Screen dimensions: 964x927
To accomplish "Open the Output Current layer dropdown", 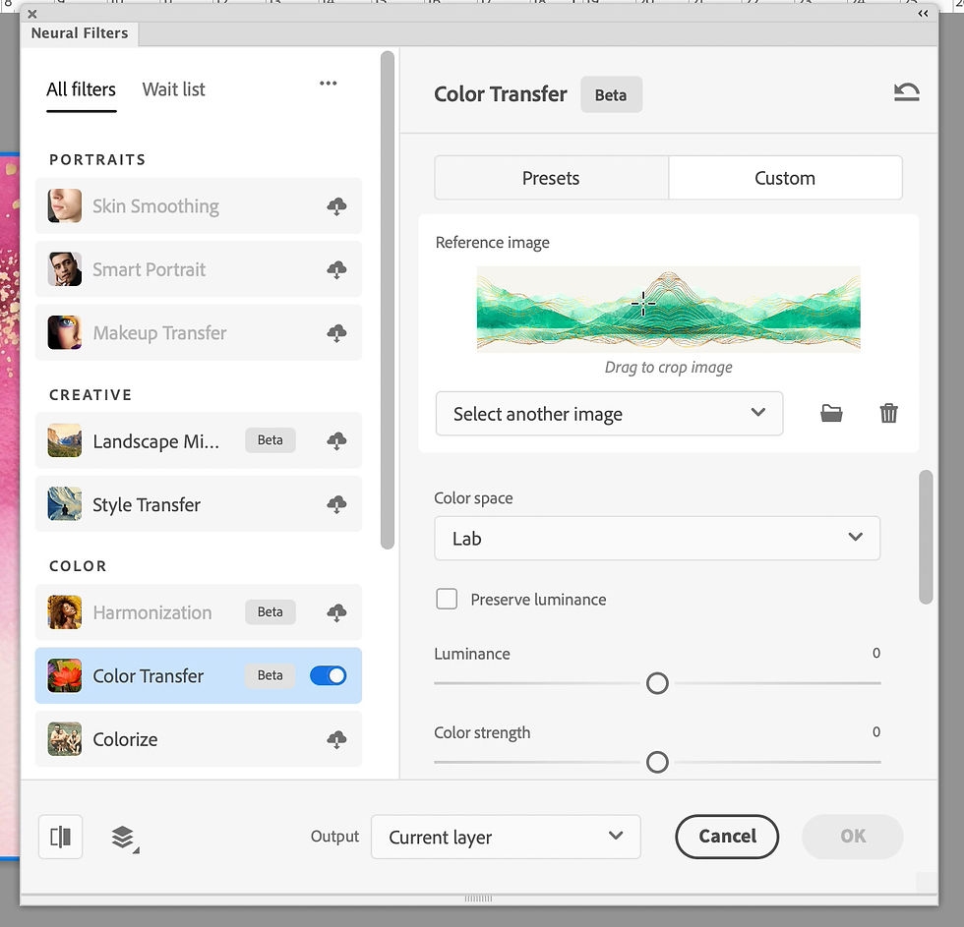I will point(506,837).
